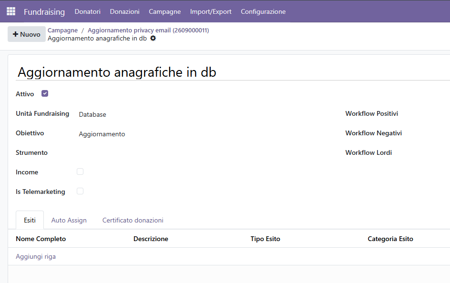Create a new record with Nuovo
The height and width of the screenshot is (283, 450).
coord(26,34)
